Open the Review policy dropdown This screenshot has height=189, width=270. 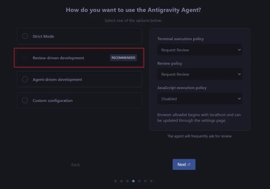[x=200, y=74]
